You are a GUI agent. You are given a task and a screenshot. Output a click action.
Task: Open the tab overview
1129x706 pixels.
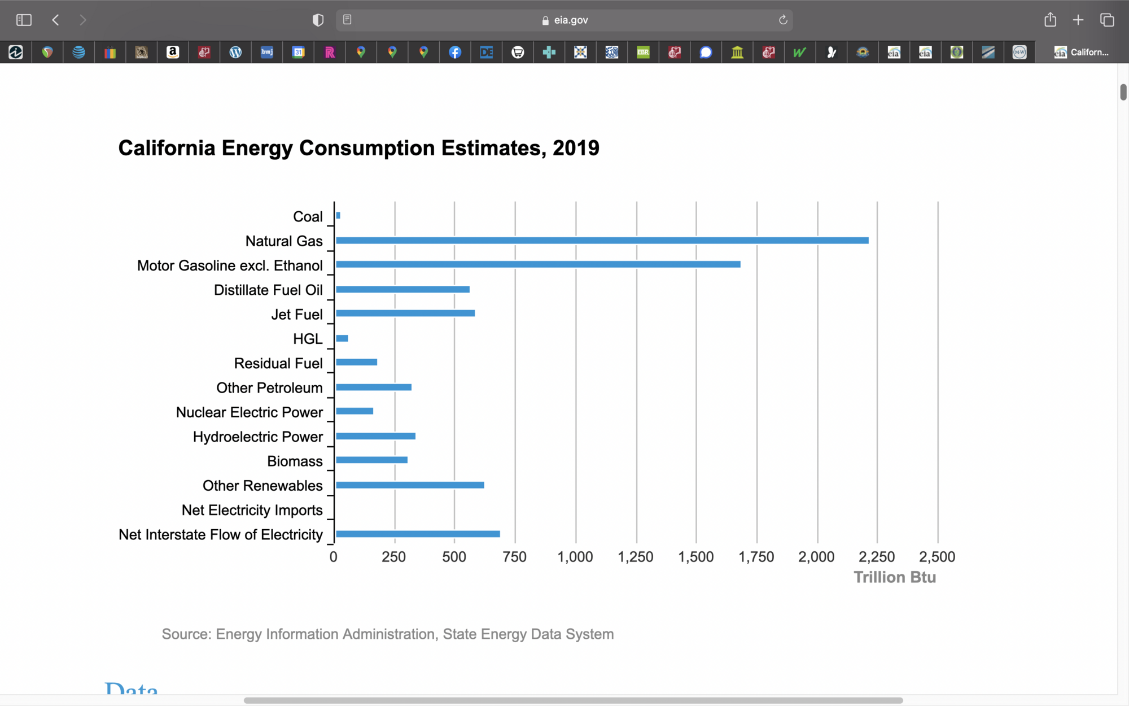click(1107, 20)
